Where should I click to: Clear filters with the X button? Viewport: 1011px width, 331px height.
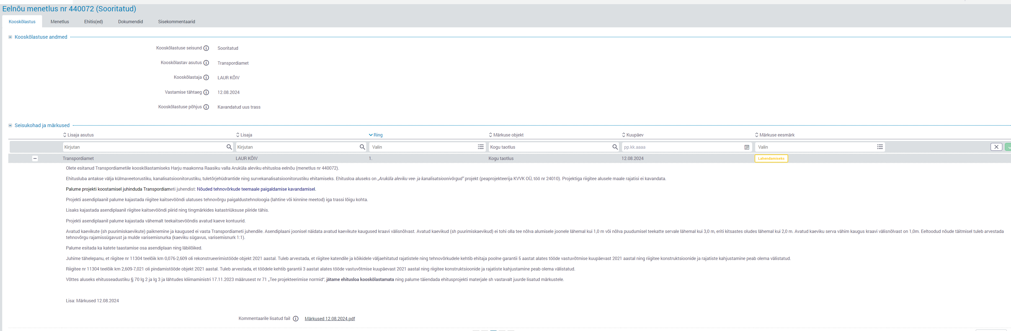click(996, 147)
